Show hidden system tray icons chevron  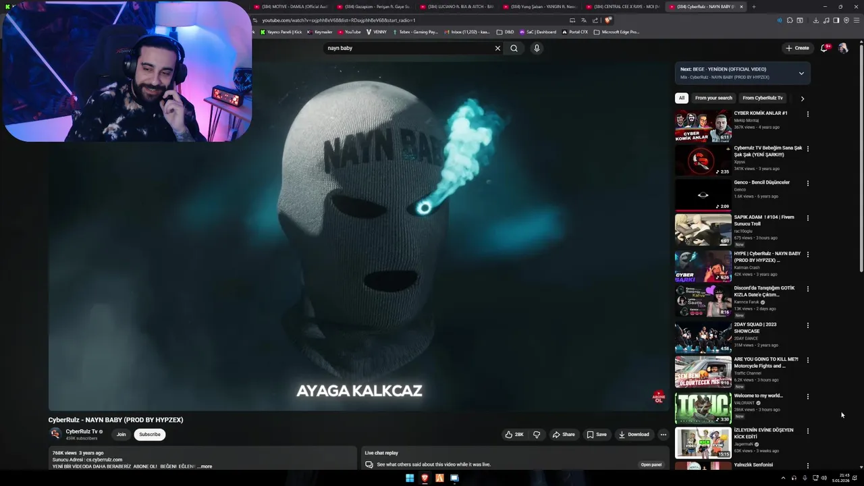click(783, 478)
